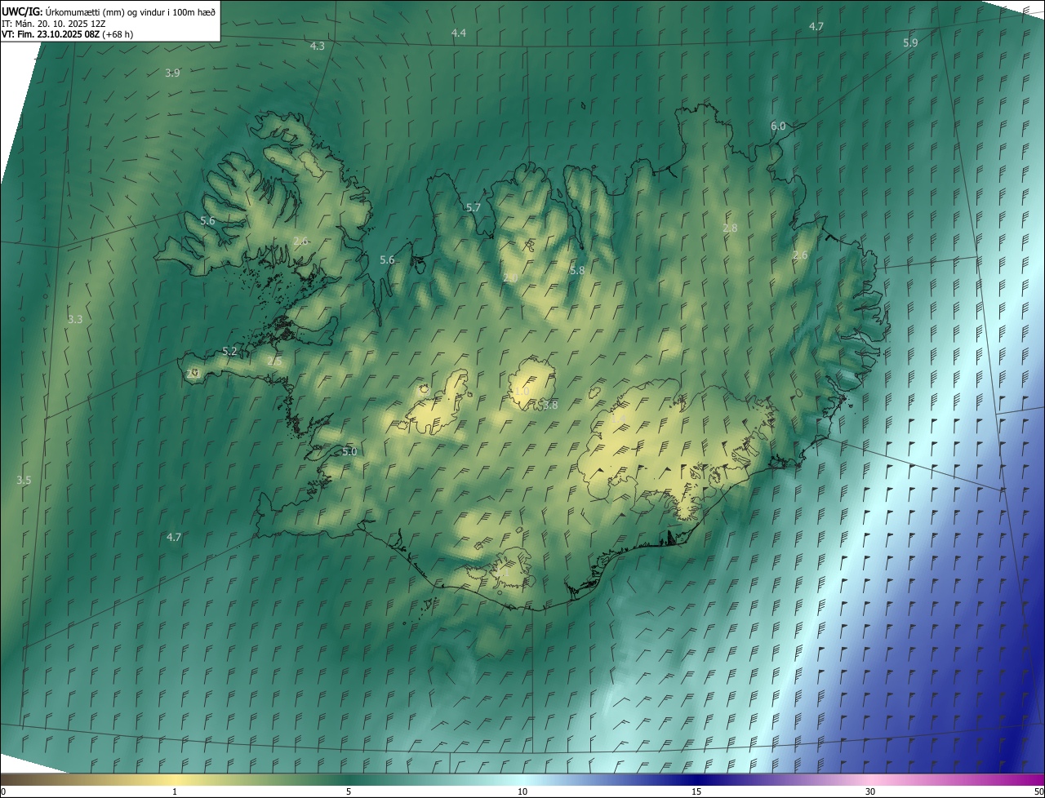Image resolution: width=1045 pixels, height=798 pixels.
Task: Click the 6.0 value label on the map
Action: coord(778,126)
